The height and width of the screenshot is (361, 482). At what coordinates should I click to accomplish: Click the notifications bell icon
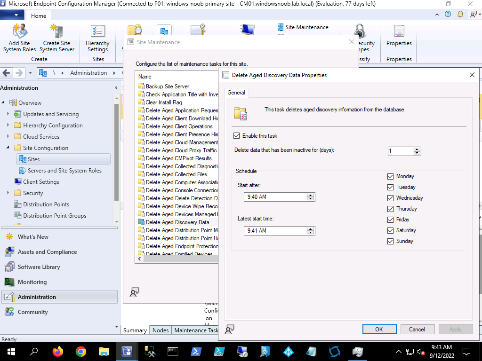460,14
